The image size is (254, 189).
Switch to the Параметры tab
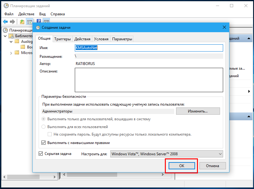[x=122, y=39]
